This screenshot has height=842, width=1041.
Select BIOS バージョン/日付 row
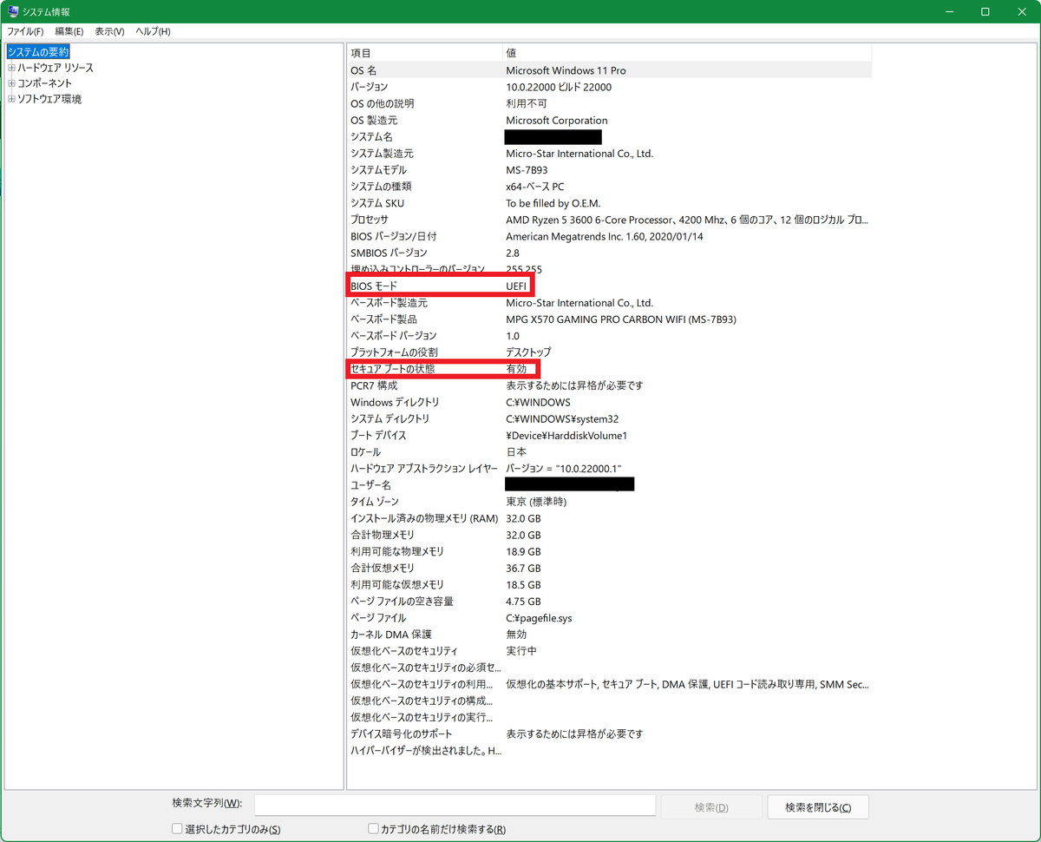pos(609,236)
